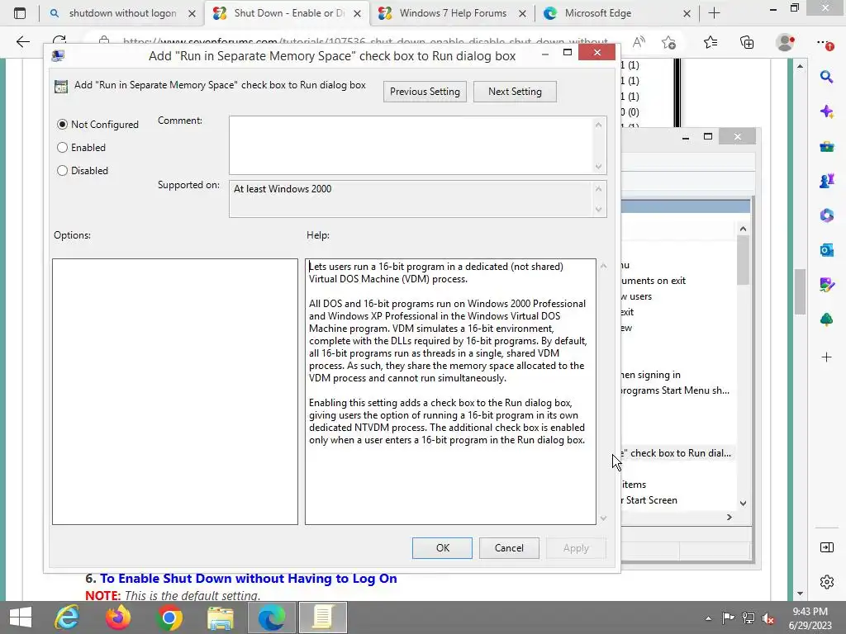The image size is (846, 634).
Task: Open the Games sidebar icon
Action: coord(826,181)
